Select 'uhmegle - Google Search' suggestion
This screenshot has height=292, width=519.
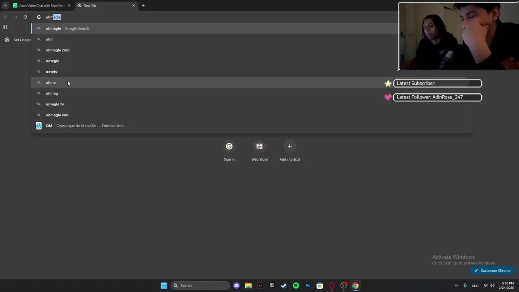[x=252, y=28]
